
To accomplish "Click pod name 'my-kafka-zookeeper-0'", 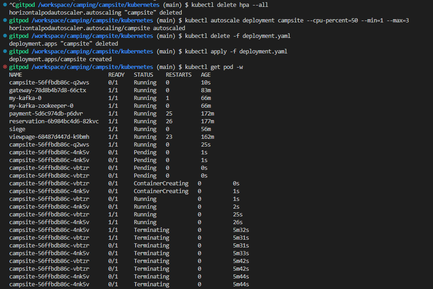I will tap(42, 106).
